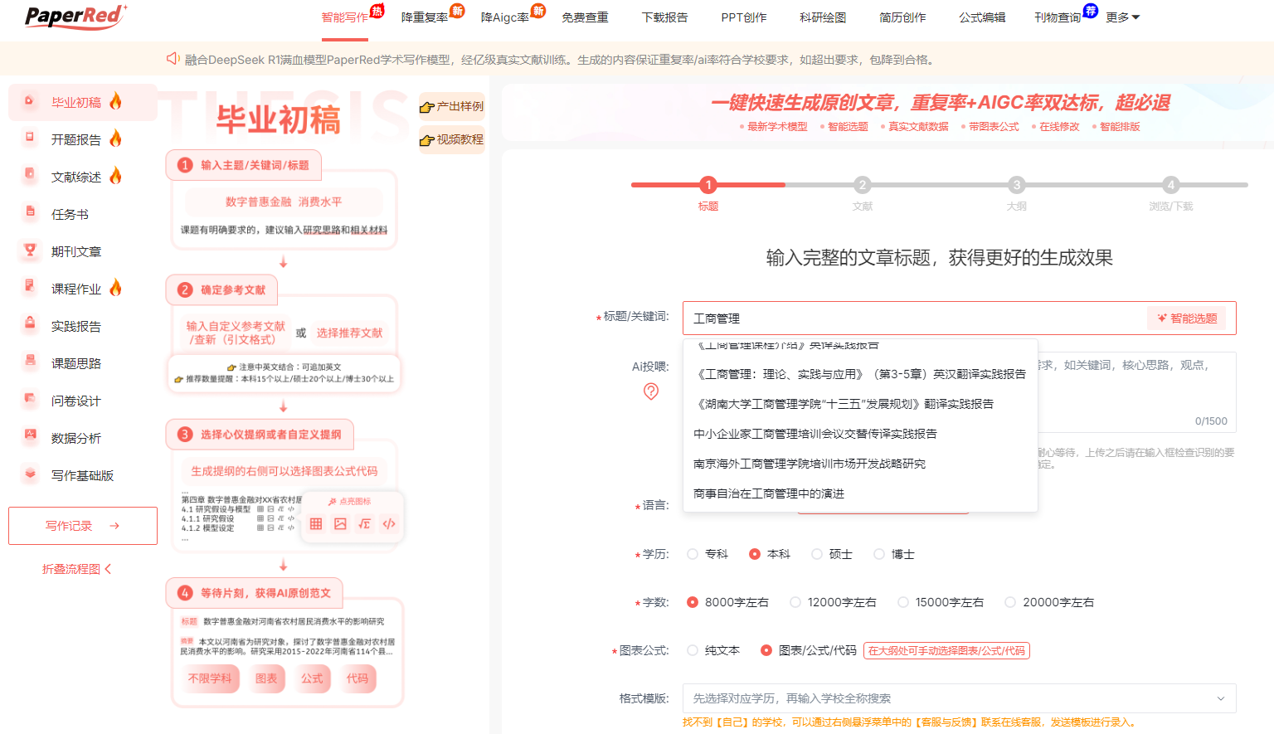Select the 课程作业 sidebar icon
Screen dimensions: 1274x734
tap(30, 287)
